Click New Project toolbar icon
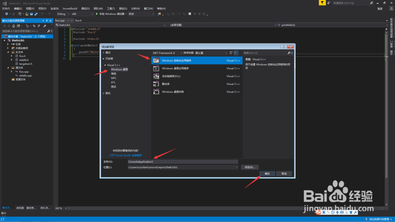This screenshot has width=395, height=222. point(20,14)
